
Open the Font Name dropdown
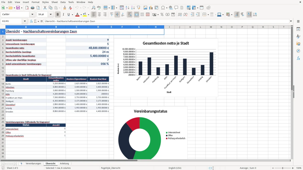click(33, 15)
